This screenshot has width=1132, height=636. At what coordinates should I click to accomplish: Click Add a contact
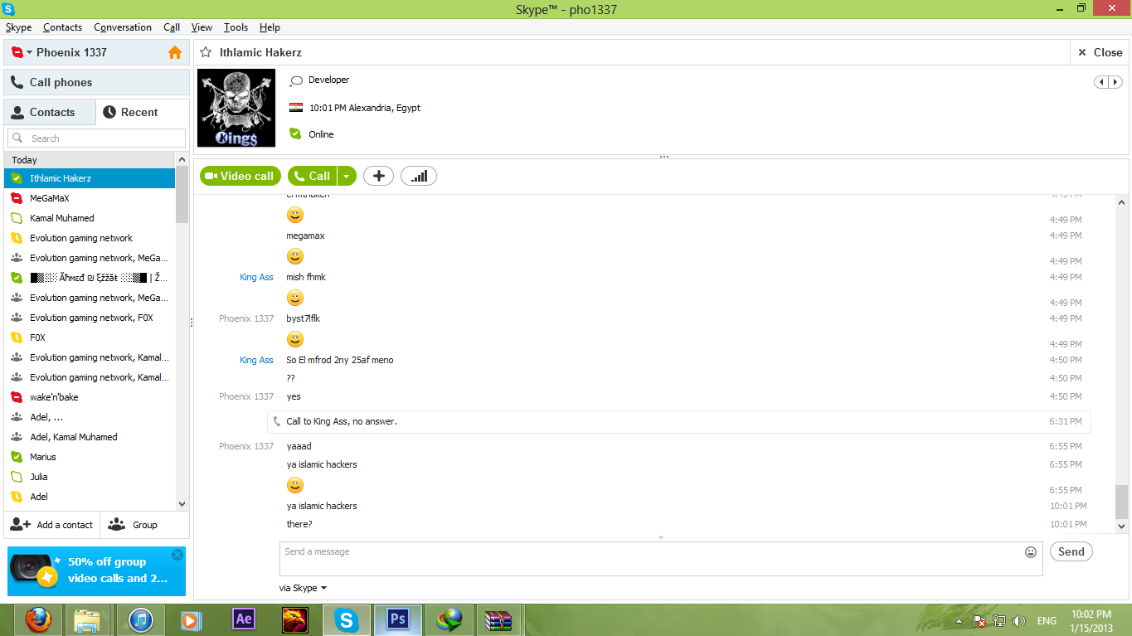(x=51, y=525)
